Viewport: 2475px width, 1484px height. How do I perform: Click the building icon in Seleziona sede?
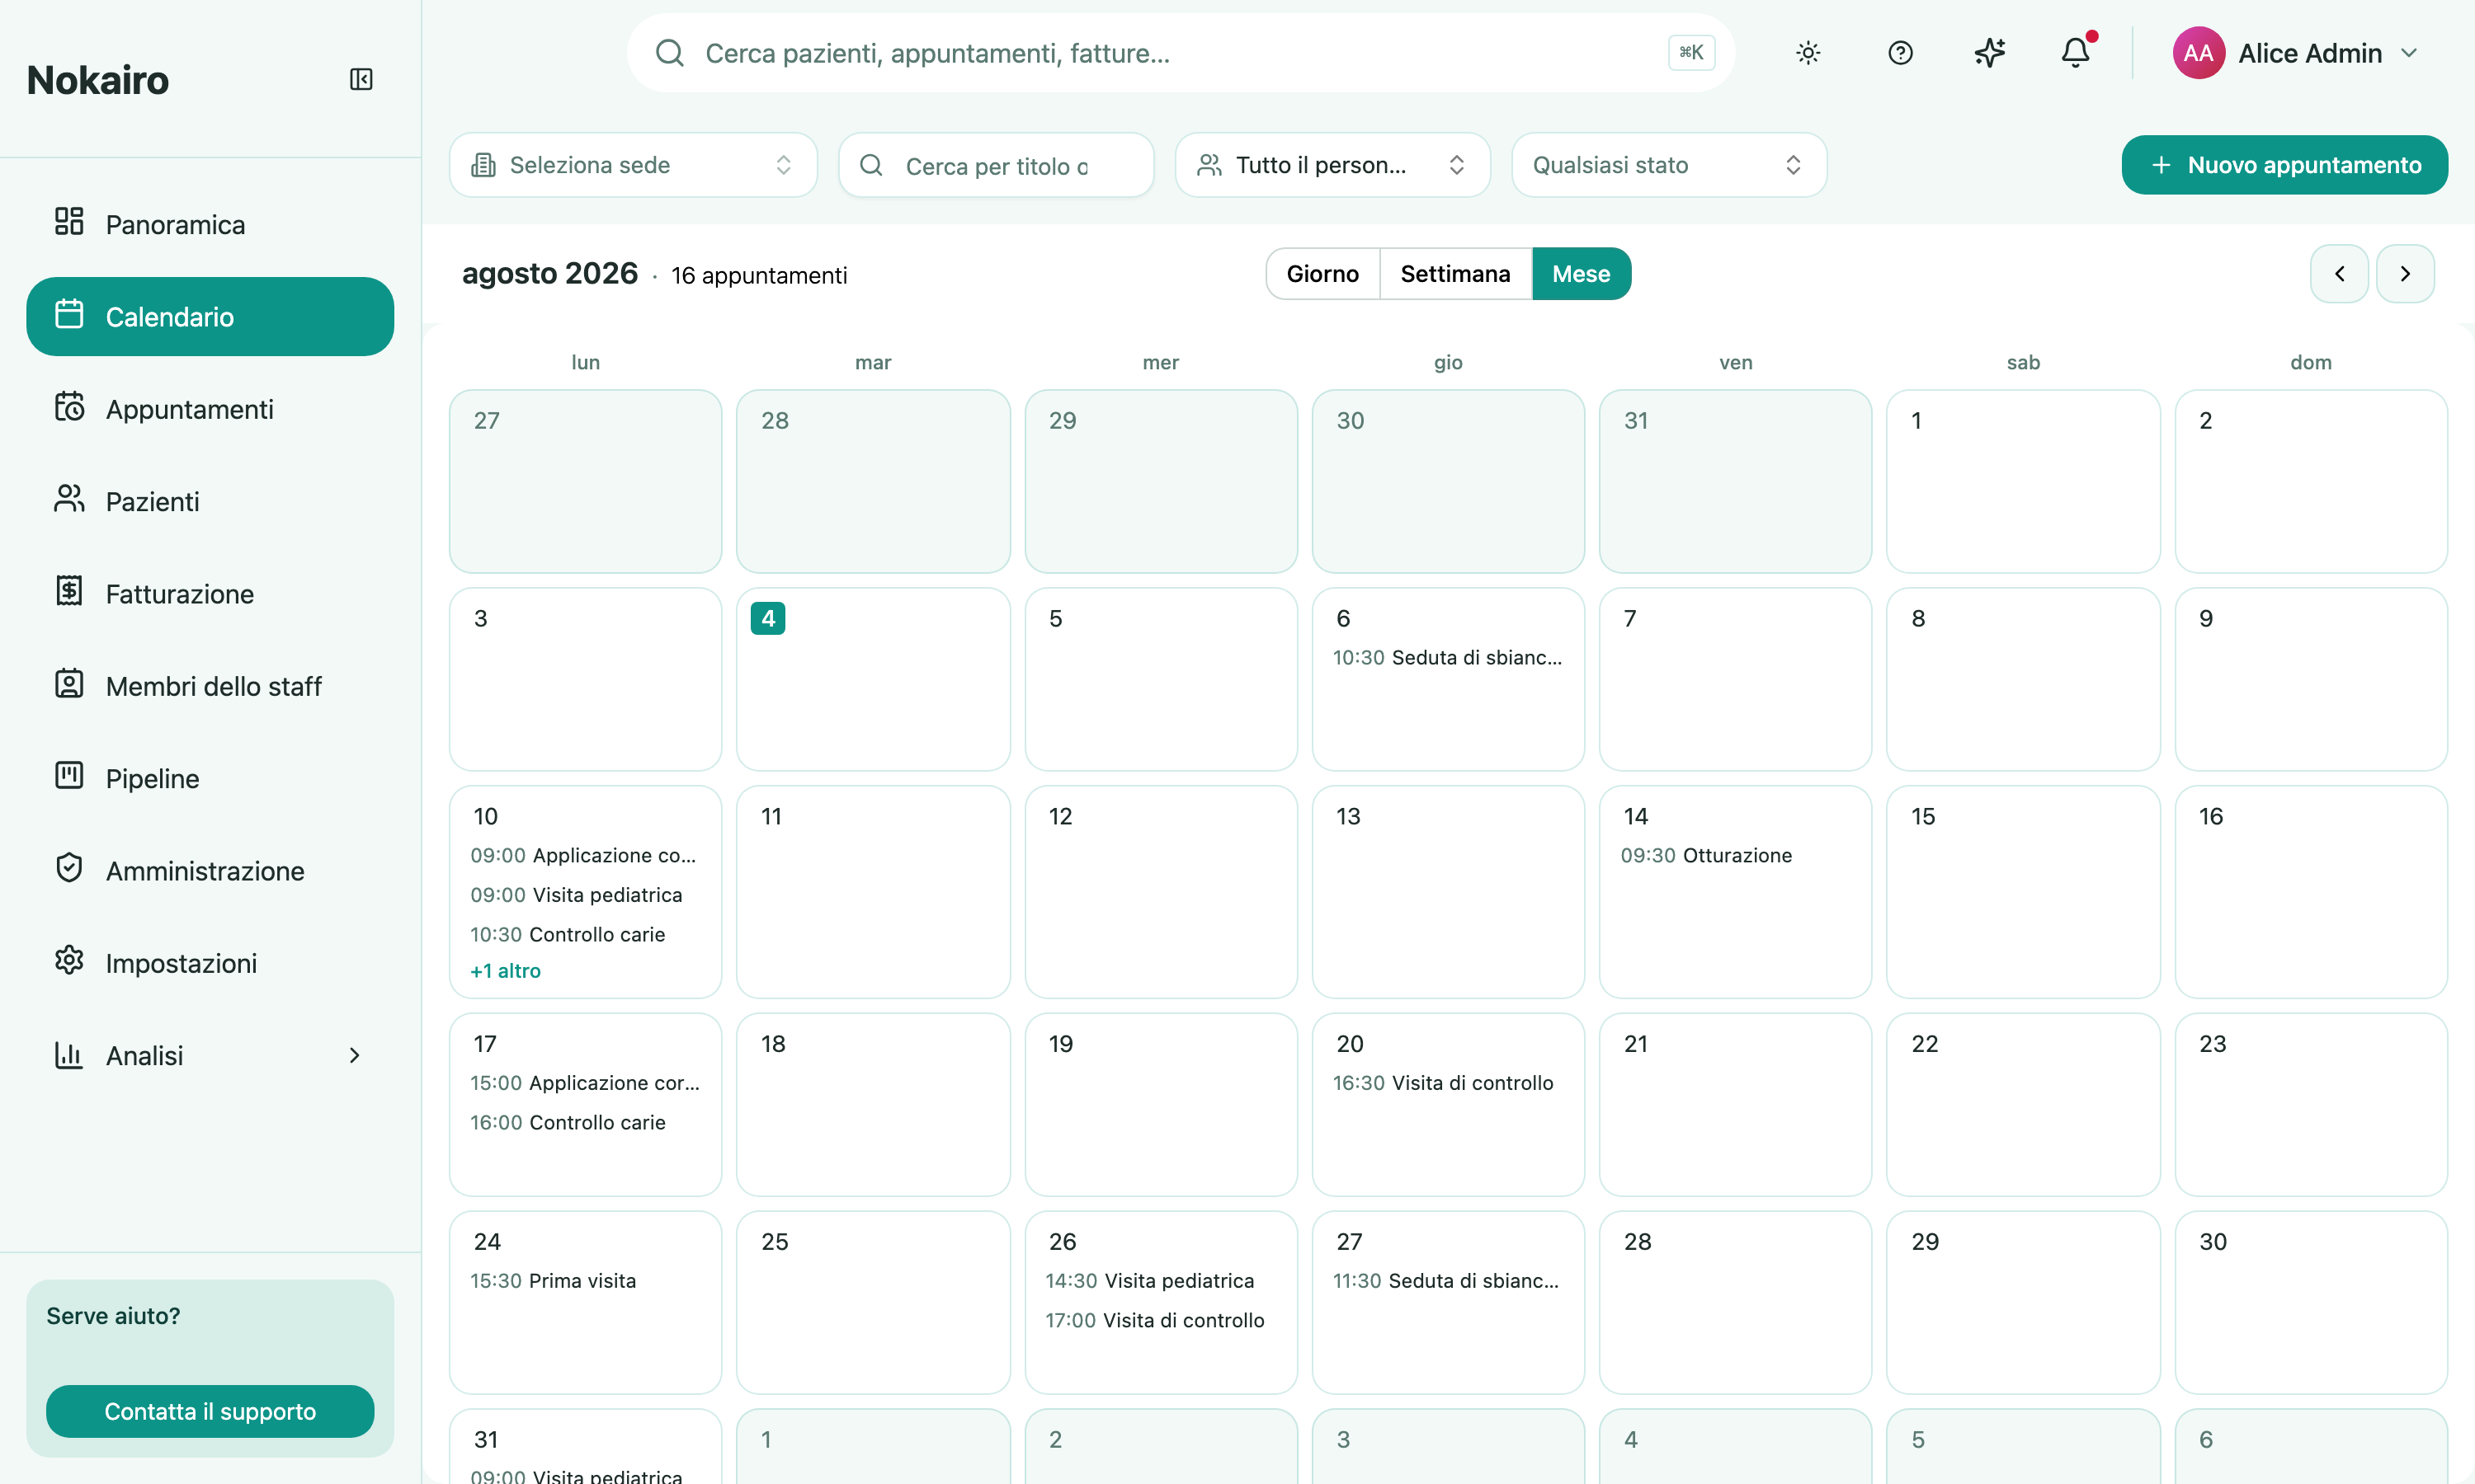[483, 165]
